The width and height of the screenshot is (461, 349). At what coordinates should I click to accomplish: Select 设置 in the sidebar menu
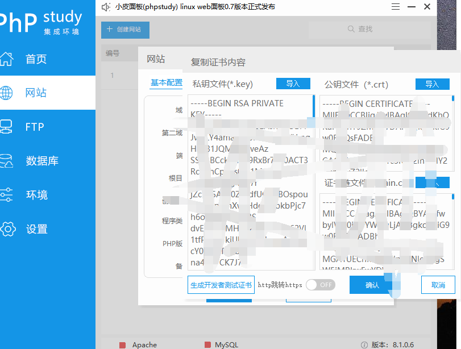tap(48, 229)
